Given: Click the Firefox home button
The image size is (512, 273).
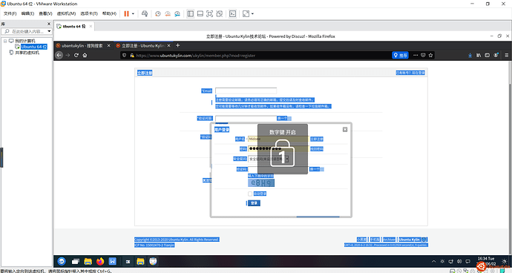Looking at the screenshot, I should coord(85,55).
